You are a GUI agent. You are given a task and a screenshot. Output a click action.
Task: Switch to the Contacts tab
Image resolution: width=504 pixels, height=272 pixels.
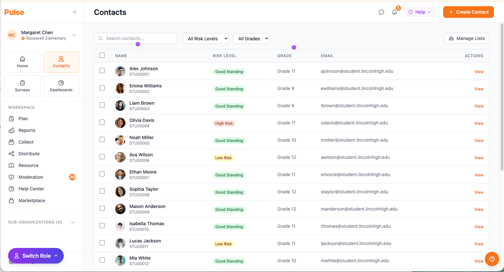coord(61,62)
